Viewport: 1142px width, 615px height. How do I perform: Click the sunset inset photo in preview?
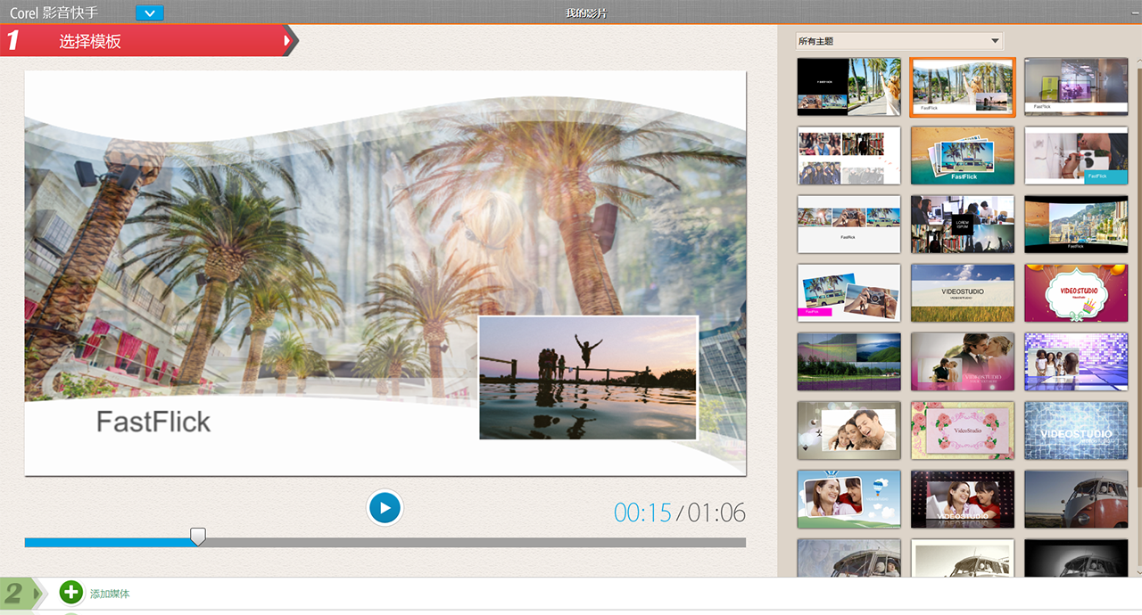click(x=588, y=378)
